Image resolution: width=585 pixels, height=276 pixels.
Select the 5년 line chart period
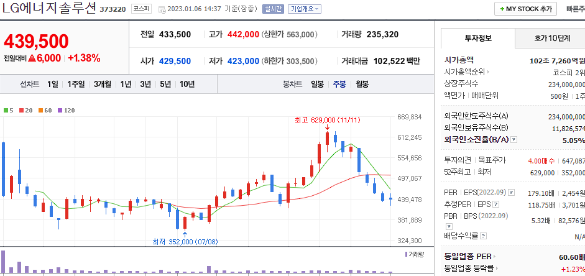pyautogui.click(x=165, y=85)
